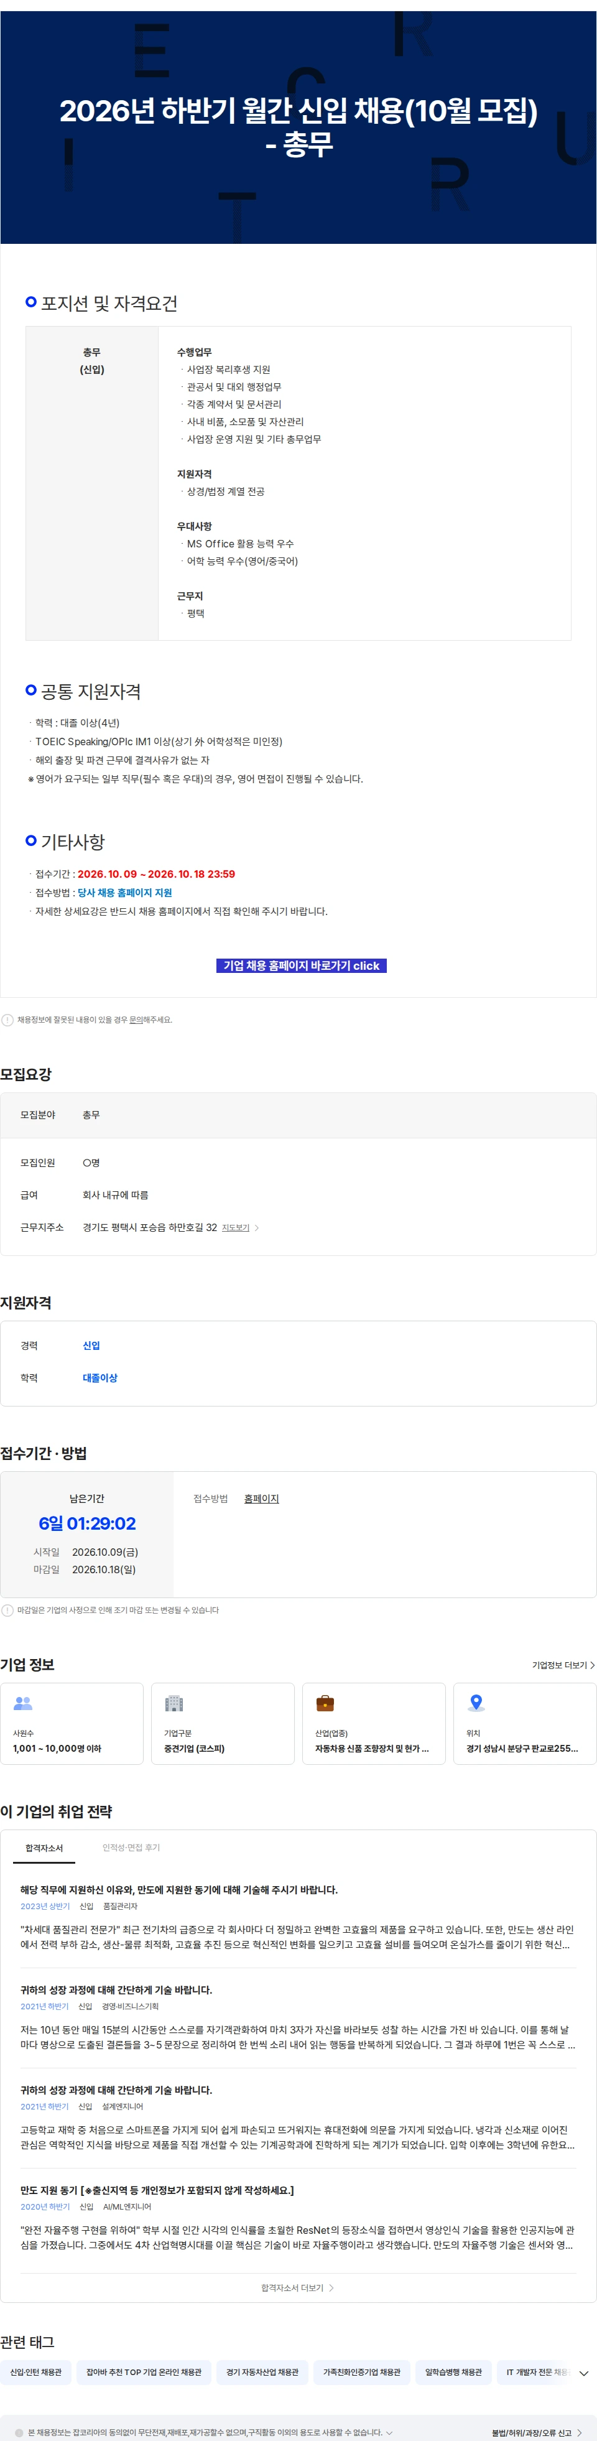Select the 대졸이상 education link
This screenshot has height=2441, width=597.
point(99,1378)
